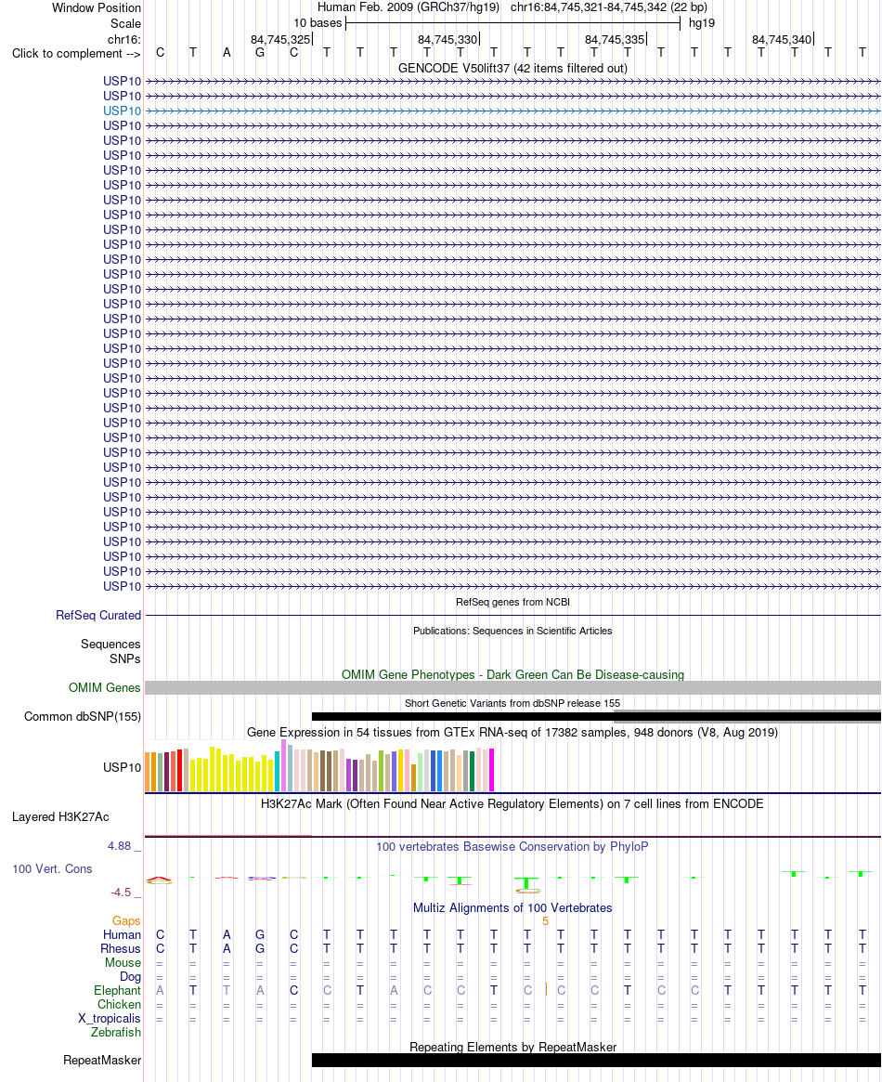
Task: Click the G base in the complement sequence row
Action: pos(260,52)
